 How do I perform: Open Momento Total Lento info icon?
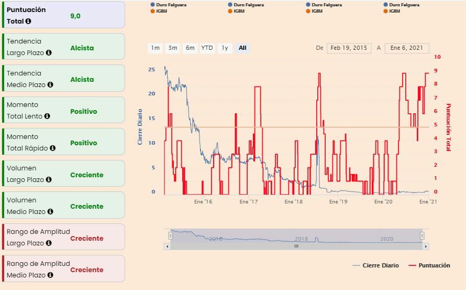point(47,116)
